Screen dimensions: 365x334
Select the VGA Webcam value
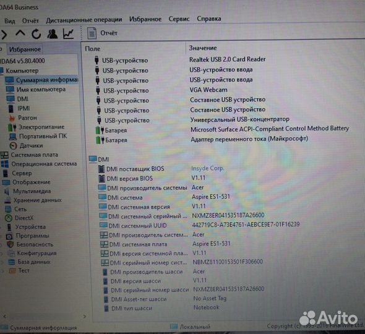(208, 90)
